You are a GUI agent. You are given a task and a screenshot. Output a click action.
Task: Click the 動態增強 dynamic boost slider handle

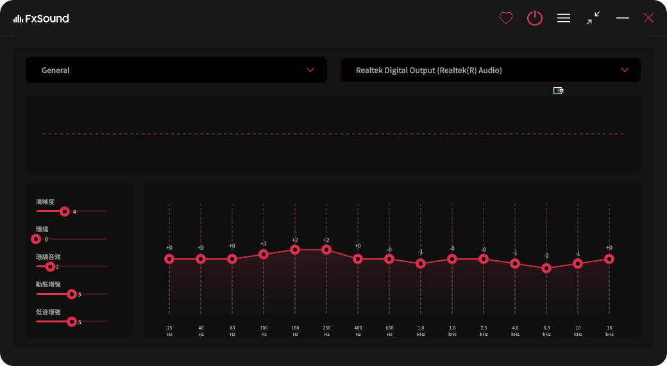pyautogui.click(x=72, y=294)
